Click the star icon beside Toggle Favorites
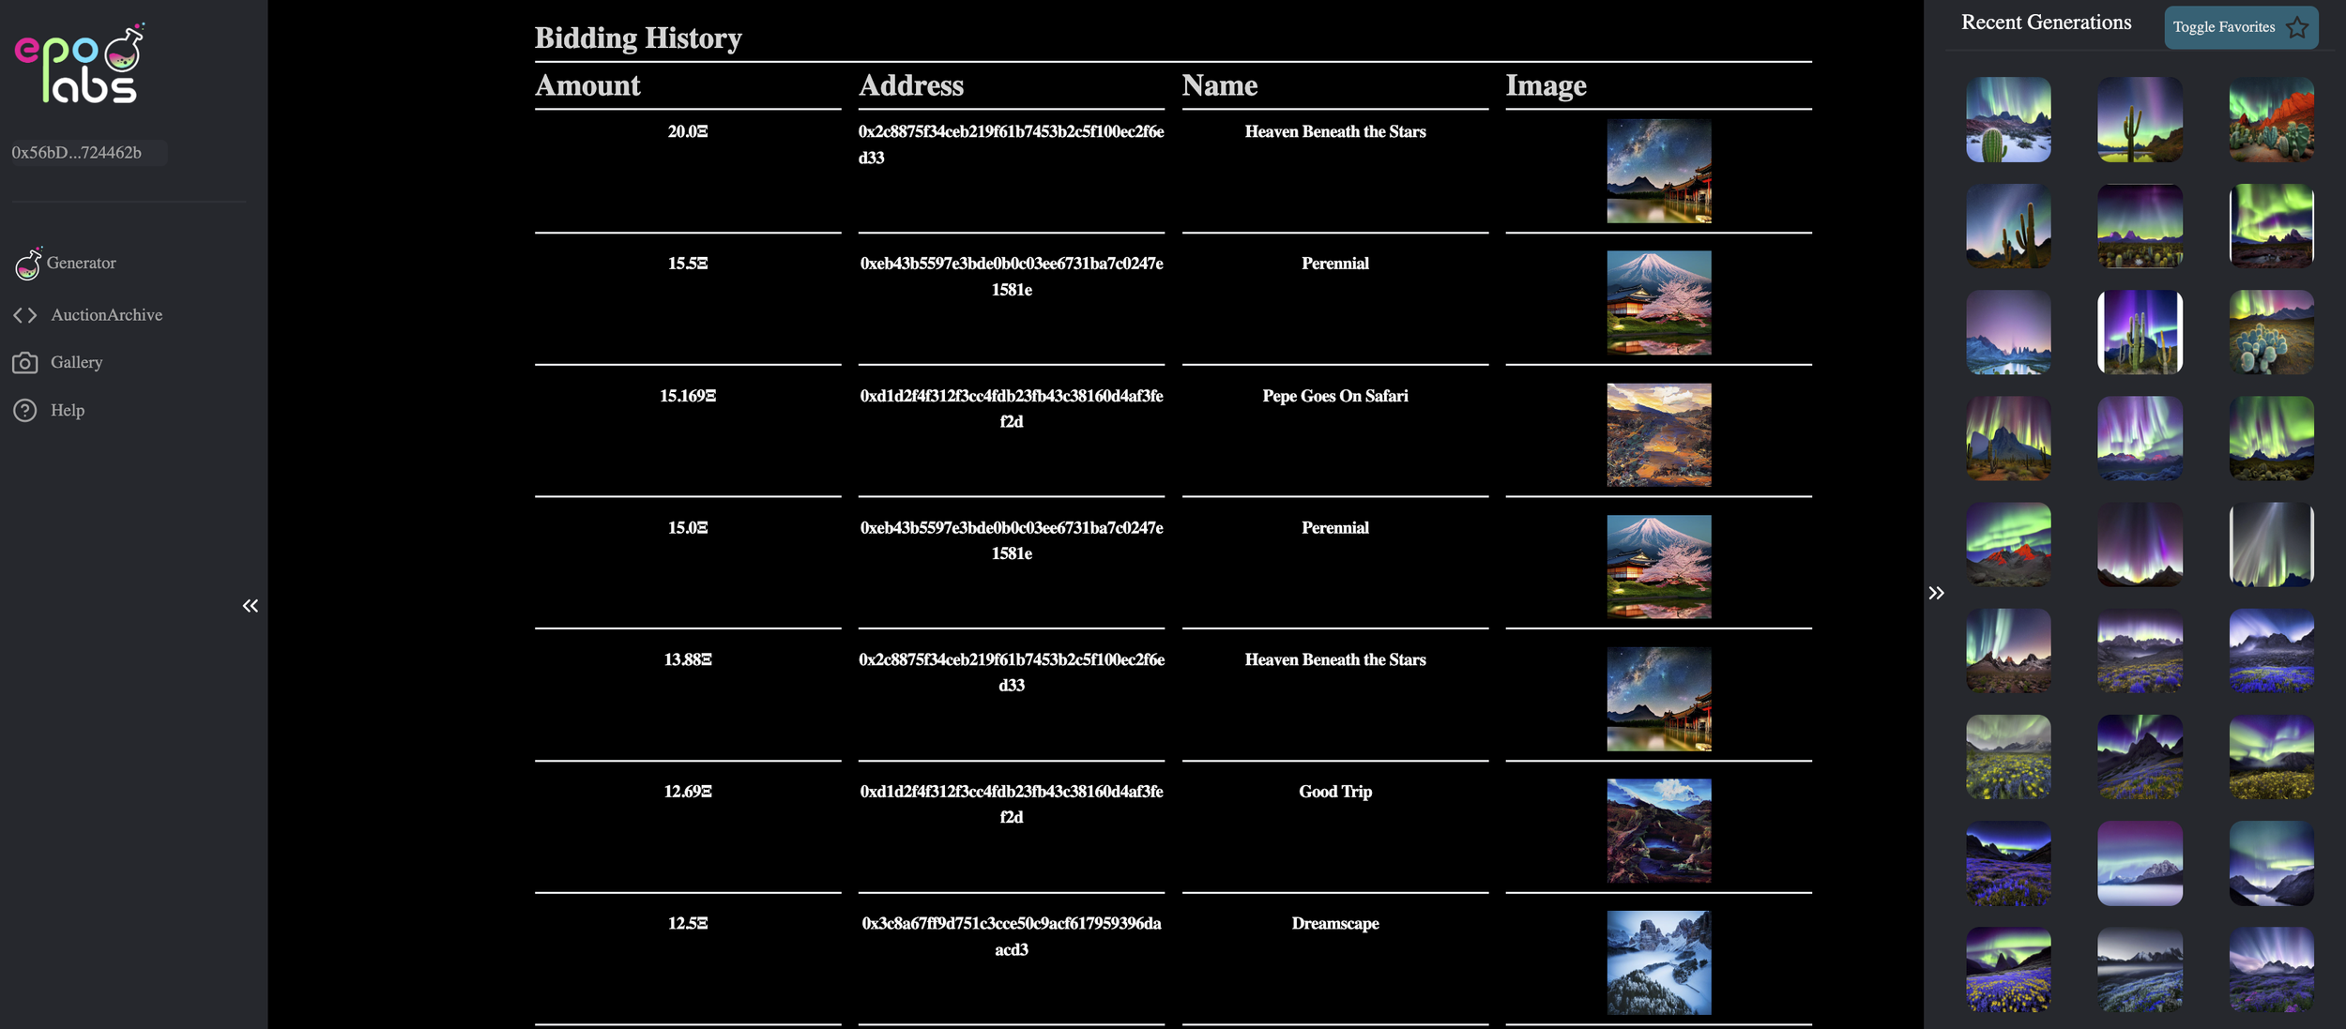2346x1029 pixels. click(x=2296, y=28)
